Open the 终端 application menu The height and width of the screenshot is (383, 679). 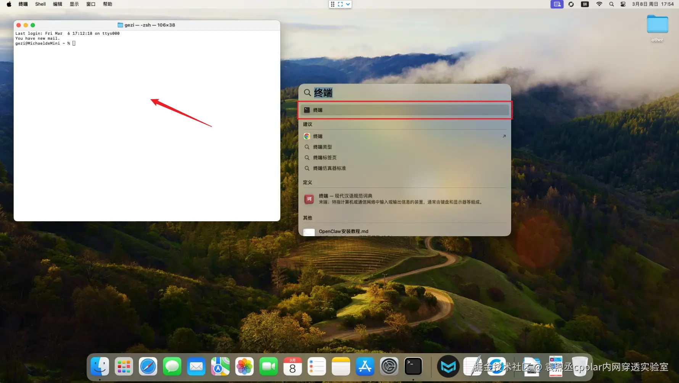pyautogui.click(x=23, y=4)
